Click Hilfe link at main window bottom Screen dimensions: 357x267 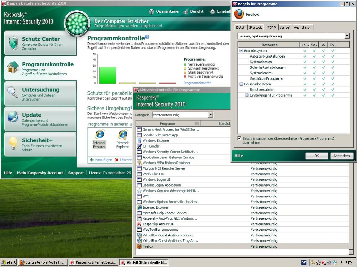pyautogui.click(x=8, y=173)
